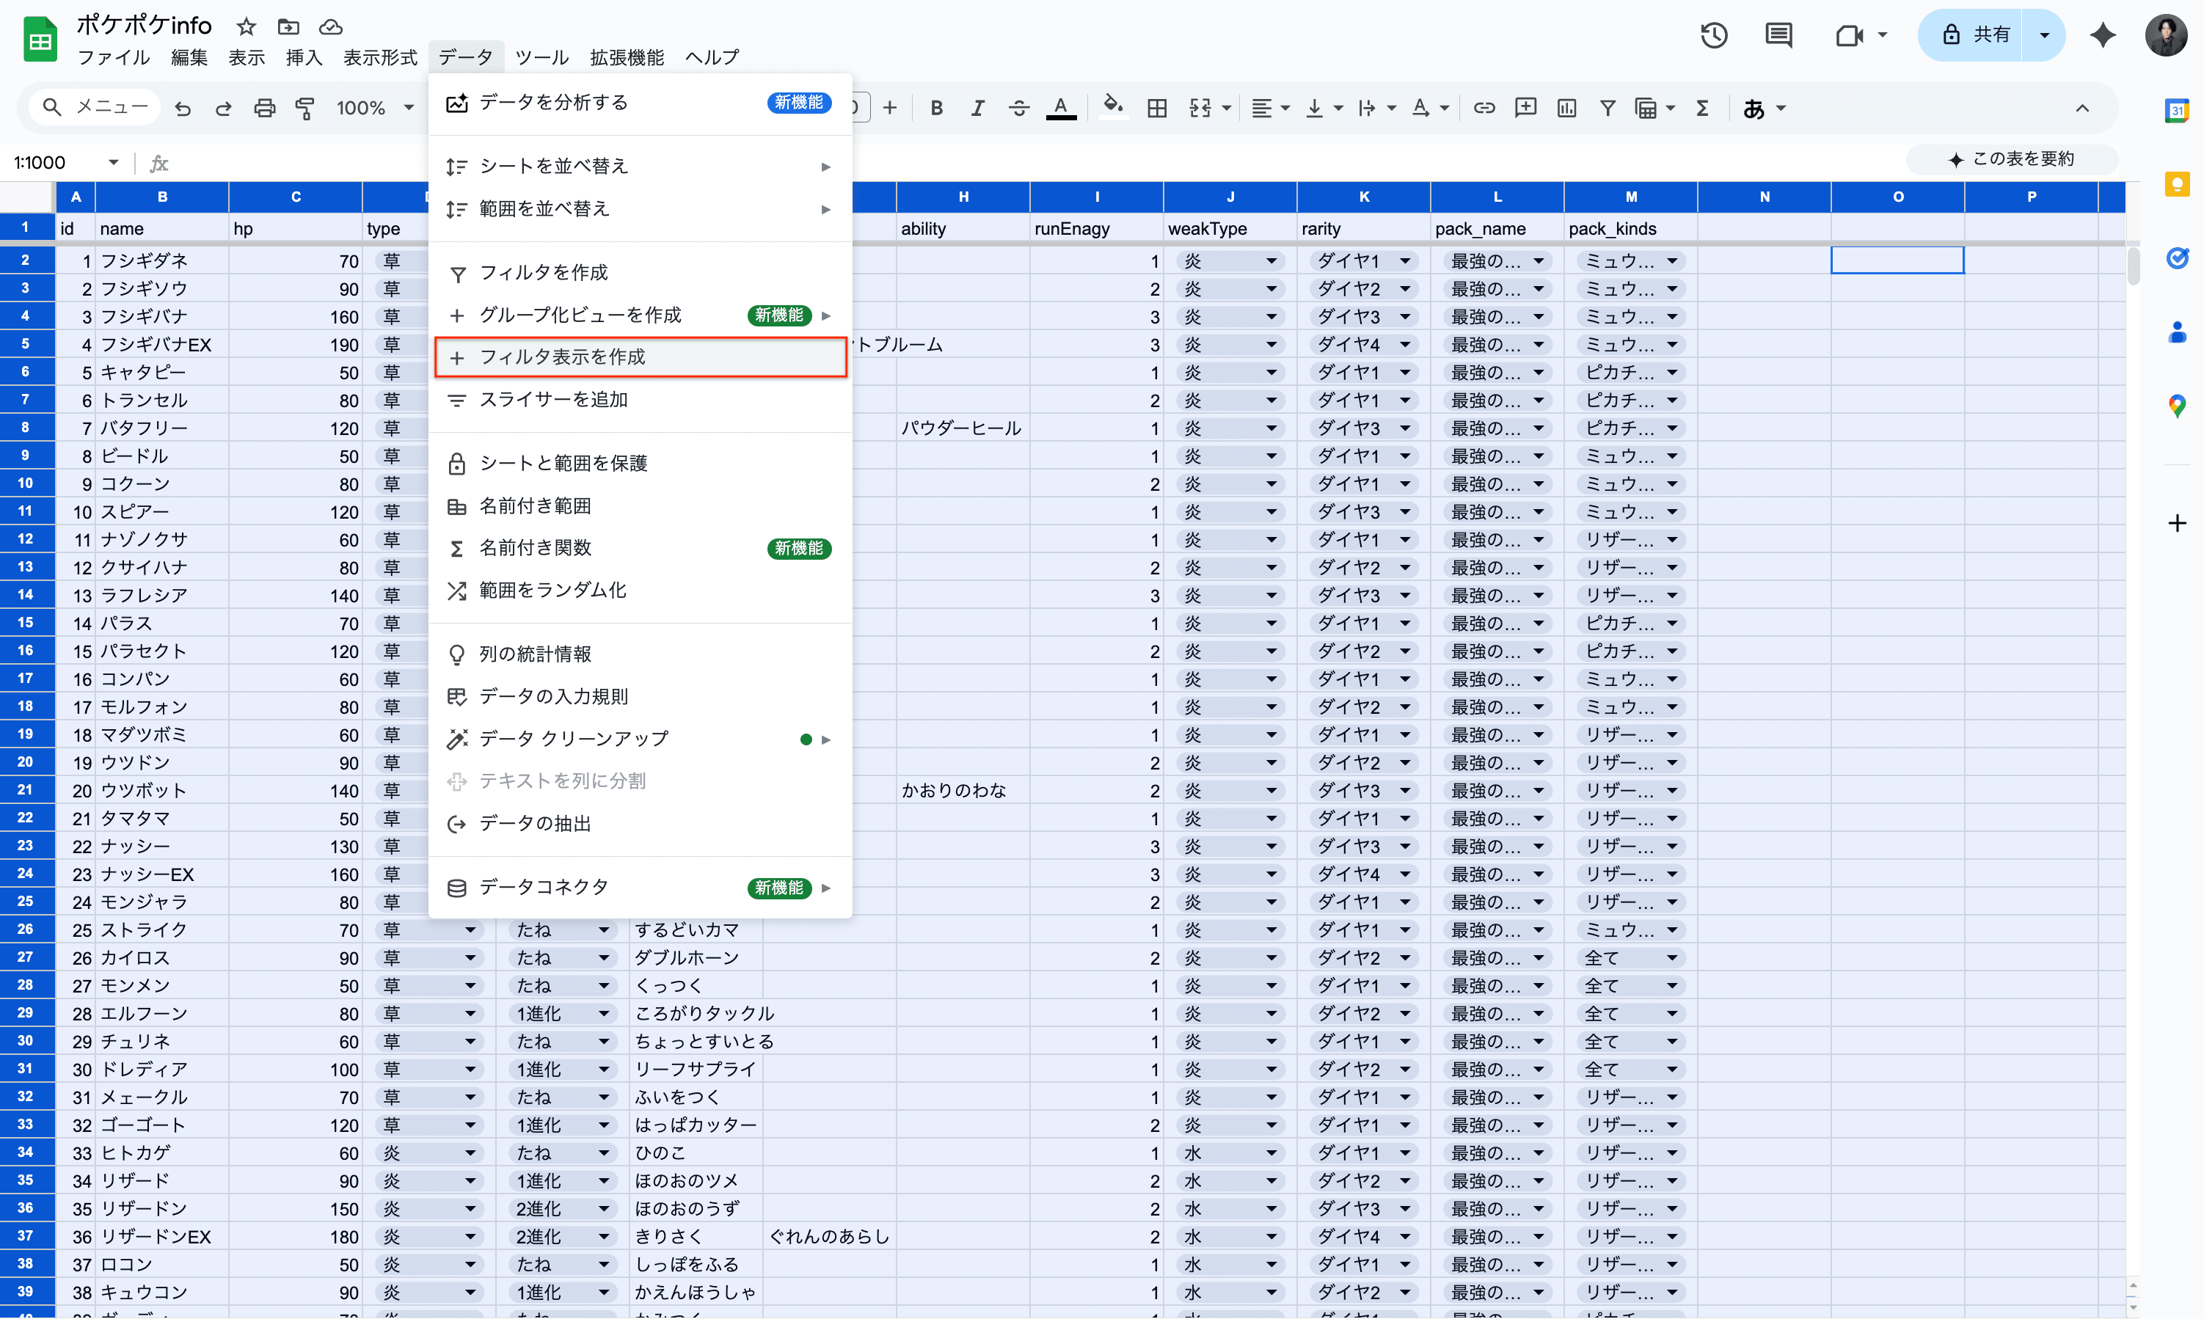Toggle strikethrough formatting
2204x1319 pixels.
(x=1018, y=109)
